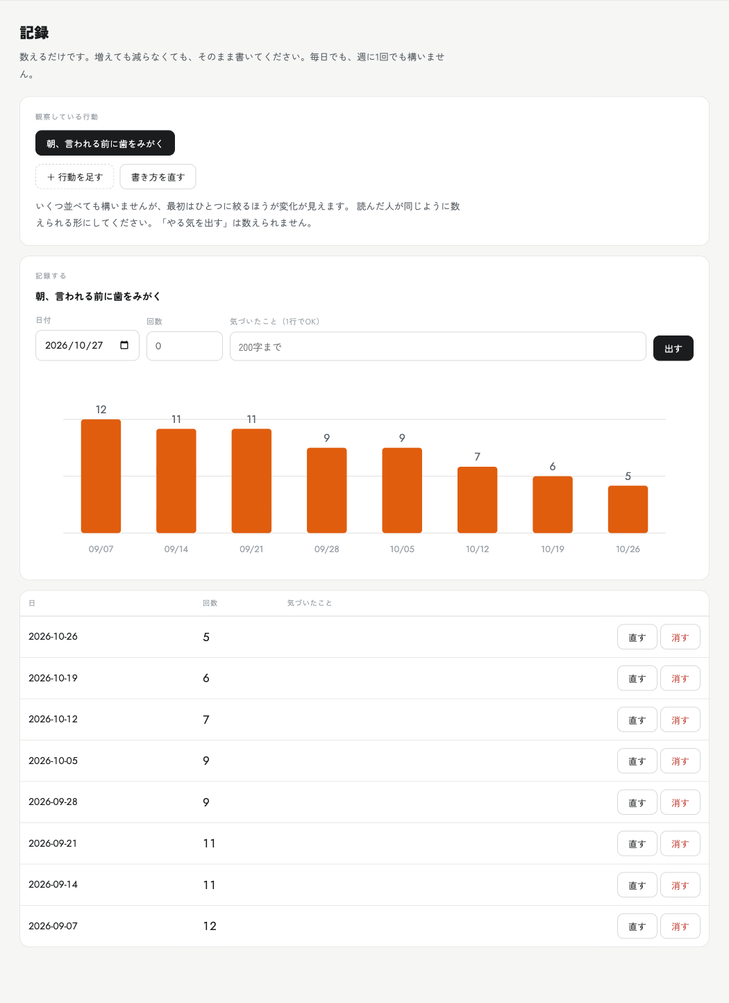Click the 10/26 bar showing 5
Image resolution: width=729 pixels, height=1003 pixels.
628,509
